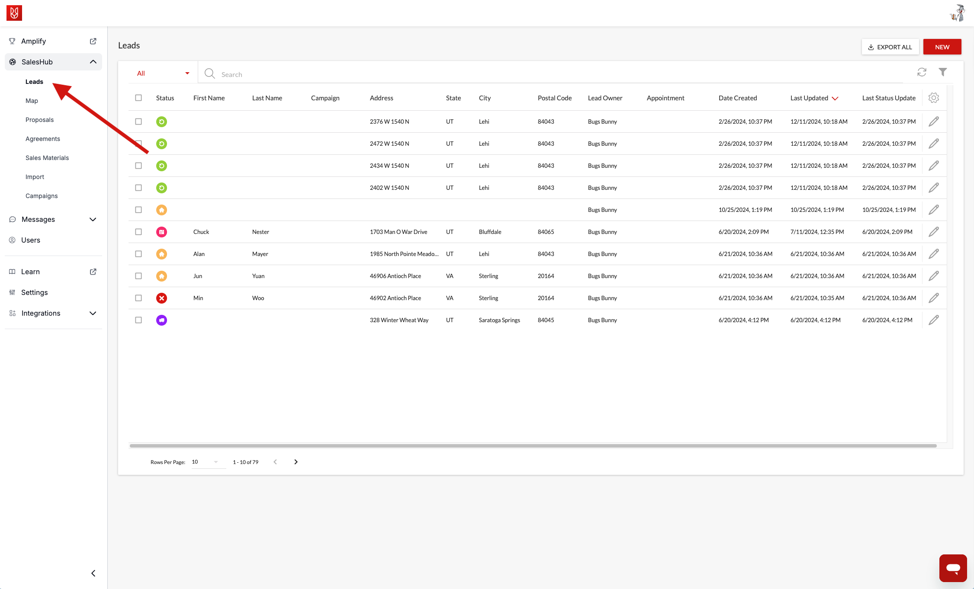Edit the 2472 W 1540 N lead
This screenshot has height=589, width=974.
tap(934, 144)
